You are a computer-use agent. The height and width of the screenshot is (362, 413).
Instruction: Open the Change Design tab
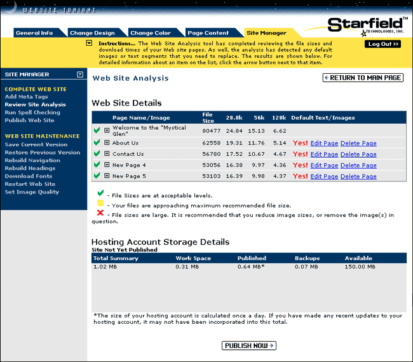pos(94,33)
